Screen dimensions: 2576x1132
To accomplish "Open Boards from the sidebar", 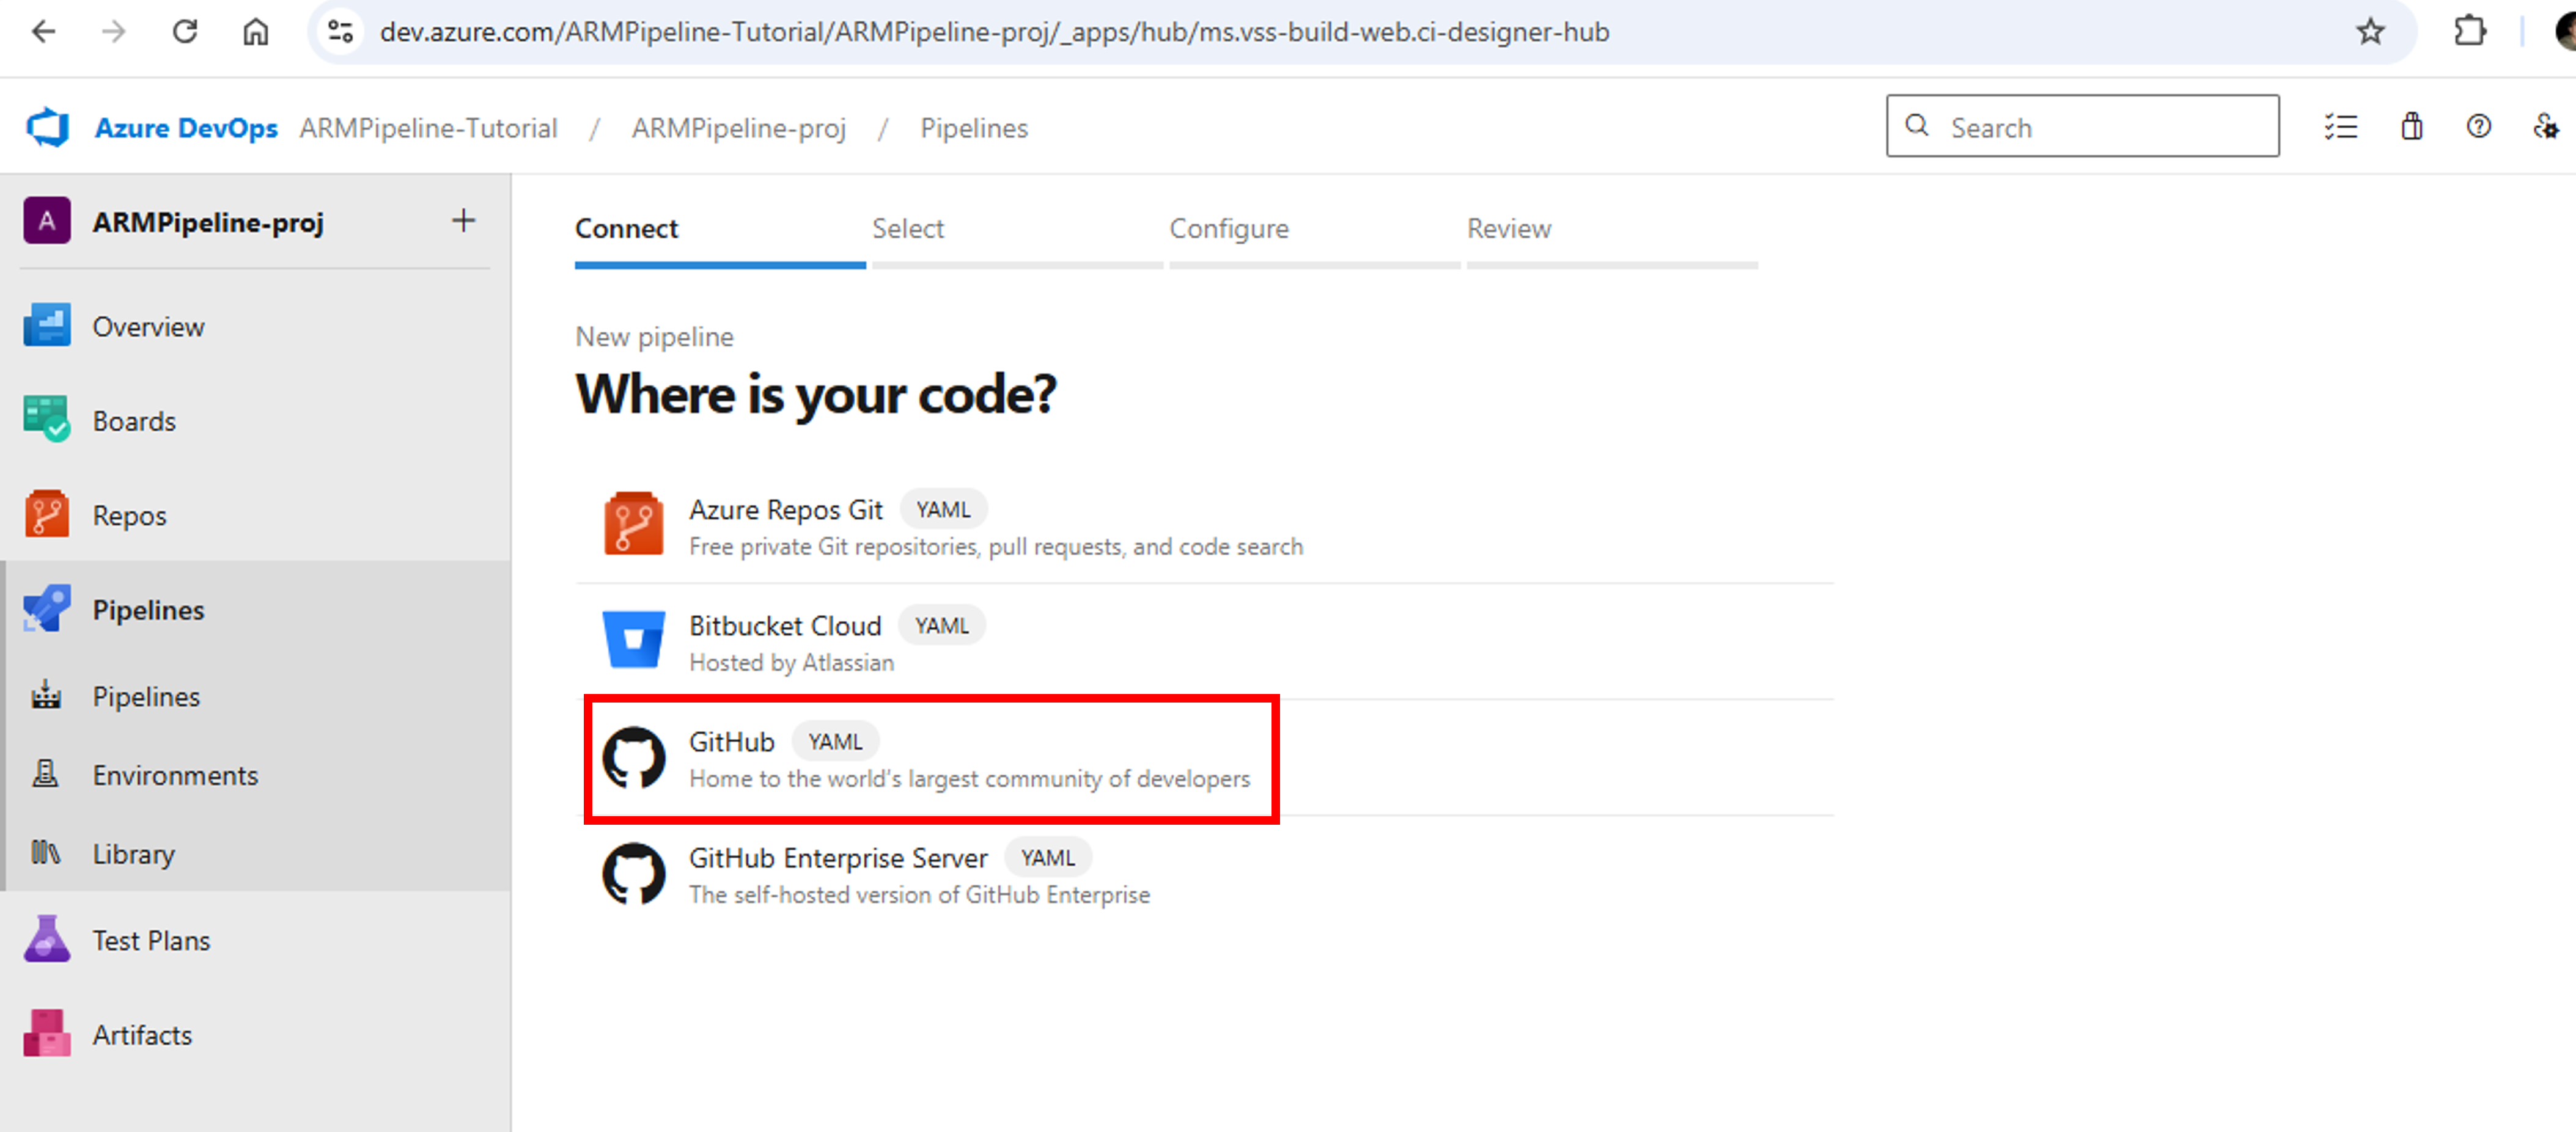I will 134,421.
